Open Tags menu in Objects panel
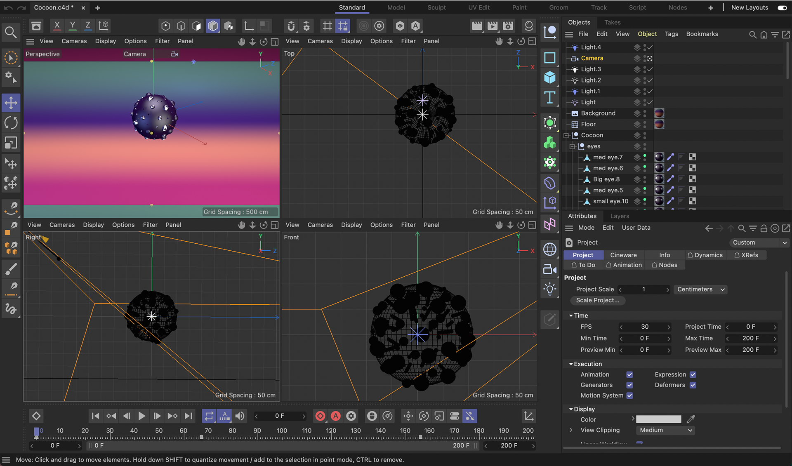 coord(671,34)
